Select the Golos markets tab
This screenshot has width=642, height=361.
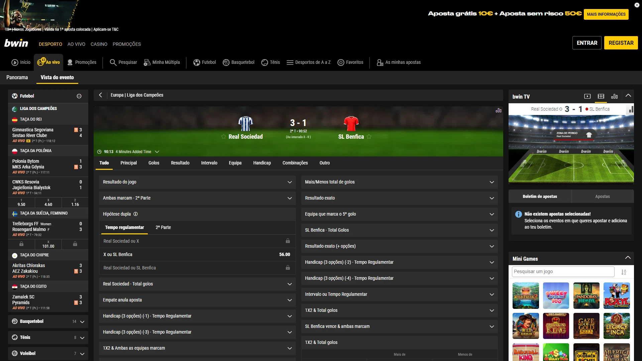pyautogui.click(x=154, y=163)
